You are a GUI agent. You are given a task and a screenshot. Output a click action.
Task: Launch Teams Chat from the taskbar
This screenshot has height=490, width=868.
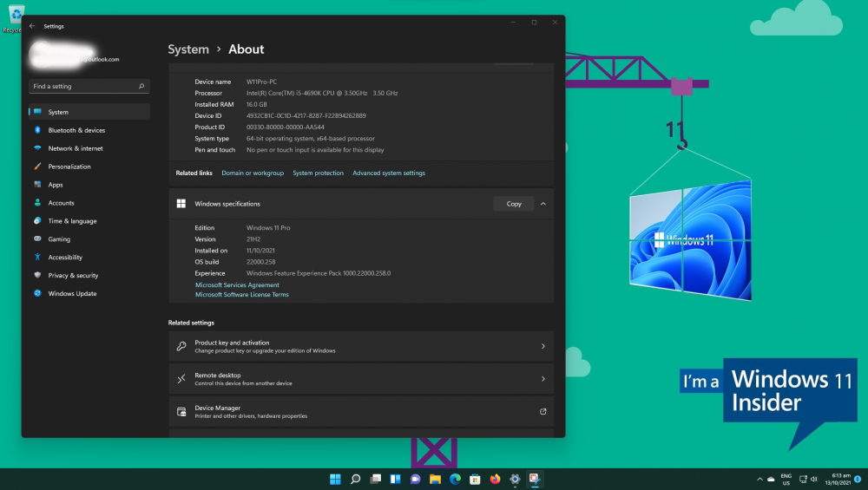coord(415,479)
